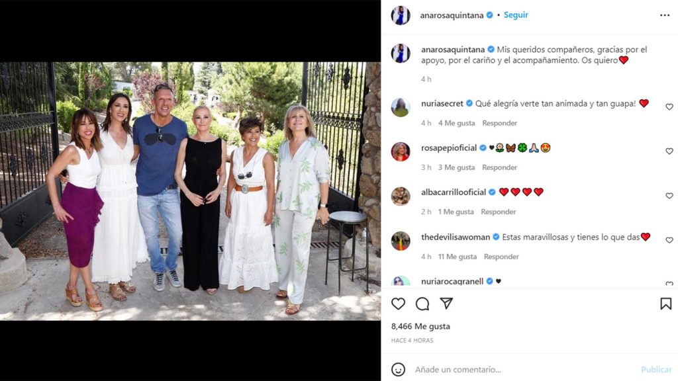Like the post with the heart icon

398,304
